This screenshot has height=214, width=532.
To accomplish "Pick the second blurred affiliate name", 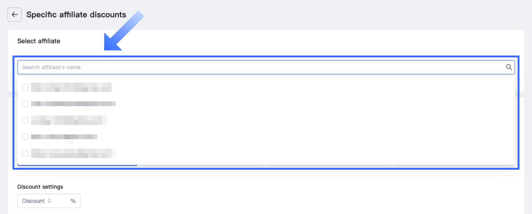I will click(x=73, y=104).
